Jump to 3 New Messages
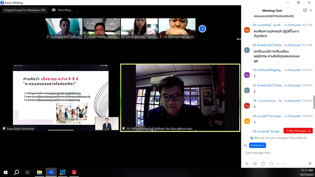This screenshot has height=177, width=315. (298, 131)
